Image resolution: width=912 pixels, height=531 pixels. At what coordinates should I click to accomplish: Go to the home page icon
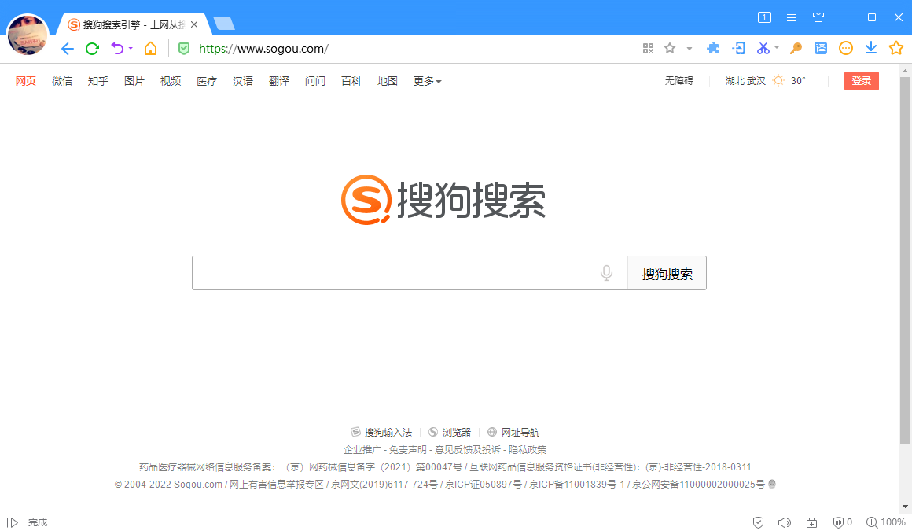coord(151,48)
